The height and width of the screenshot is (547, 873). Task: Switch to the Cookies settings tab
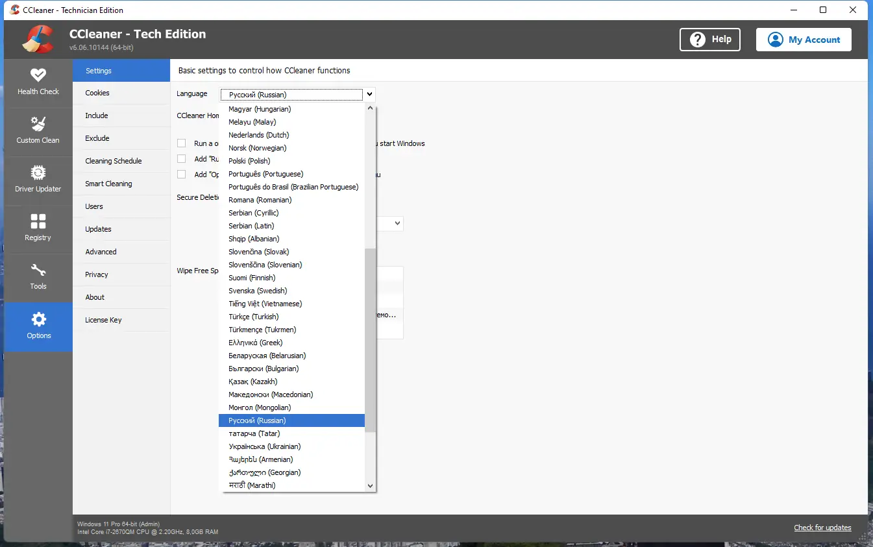tap(97, 93)
